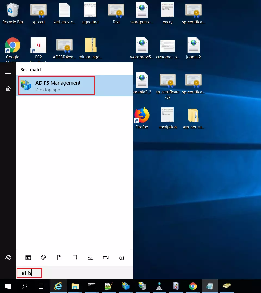
Task: Open the Command Prompt from the taskbar
Action: pos(92,286)
